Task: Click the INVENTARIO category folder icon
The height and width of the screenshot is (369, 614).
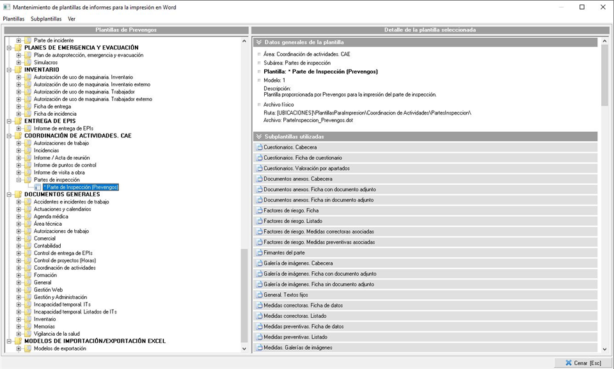Action: point(17,70)
